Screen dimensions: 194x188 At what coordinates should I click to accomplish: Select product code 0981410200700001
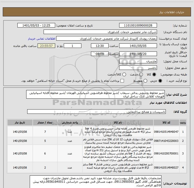[x=166, y=153]
